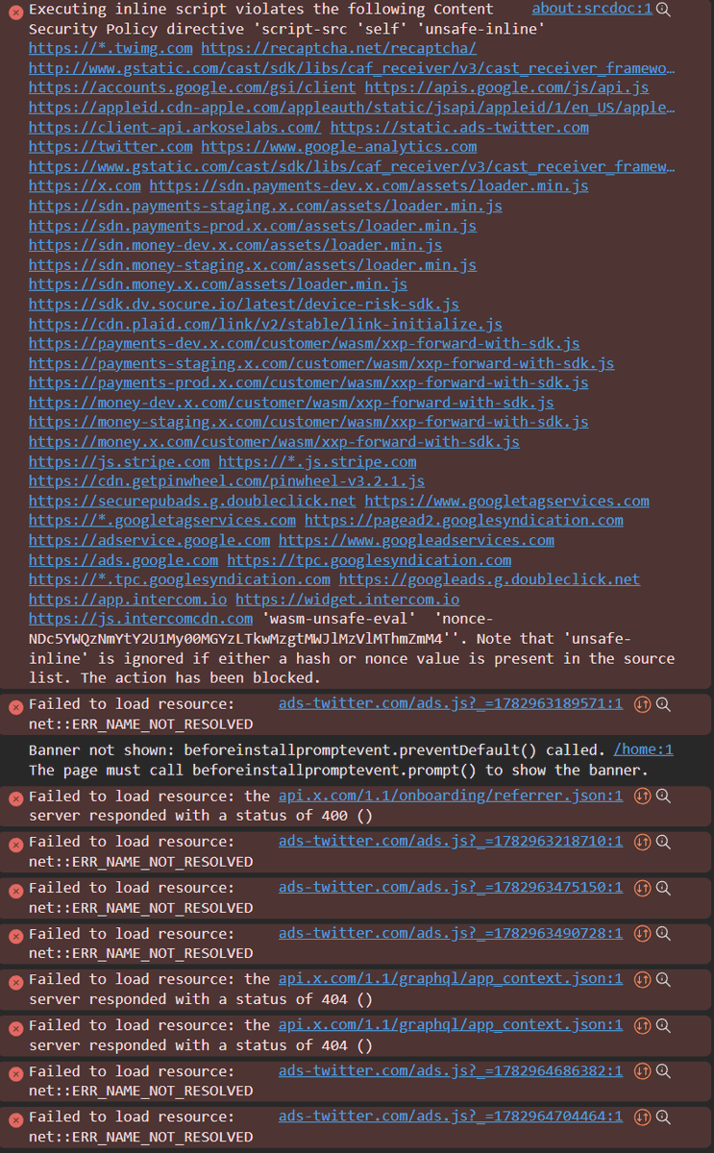Open the www.googletagservices.com link
Viewport: 714px width, 1153px height.
tap(506, 501)
